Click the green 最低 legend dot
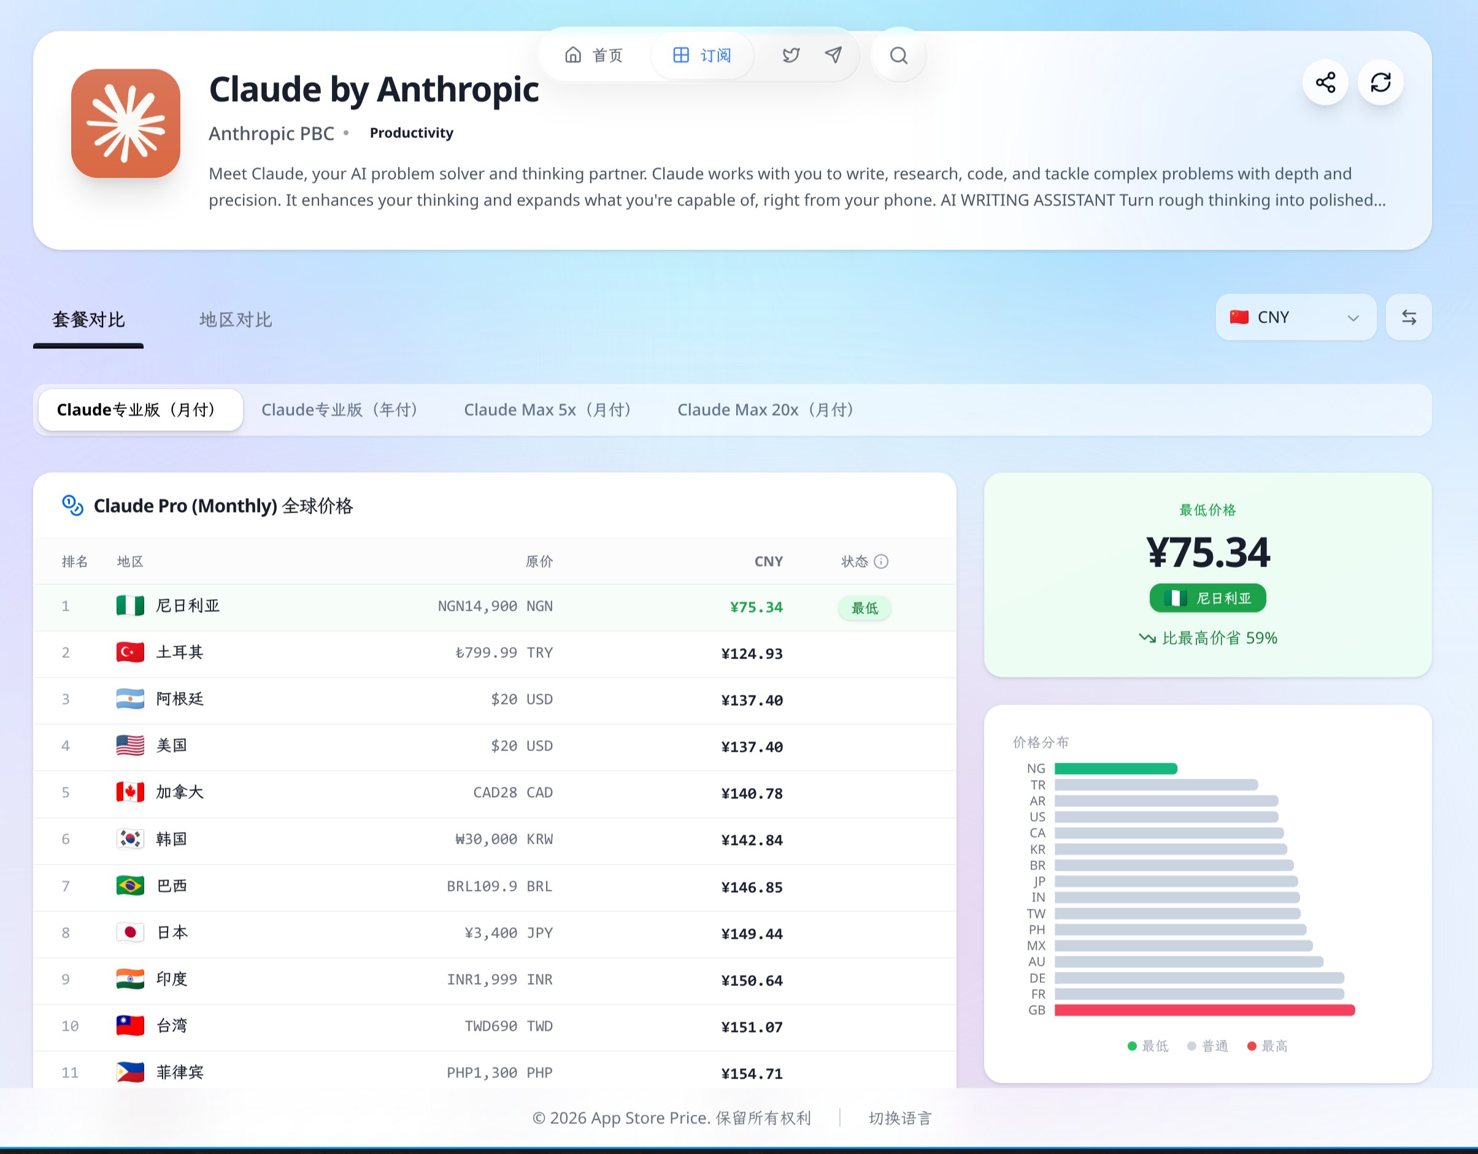Image resolution: width=1478 pixels, height=1154 pixels. coord(1132,1047)
